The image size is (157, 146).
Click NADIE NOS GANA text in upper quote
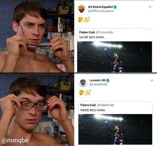(x=92, y=37)
